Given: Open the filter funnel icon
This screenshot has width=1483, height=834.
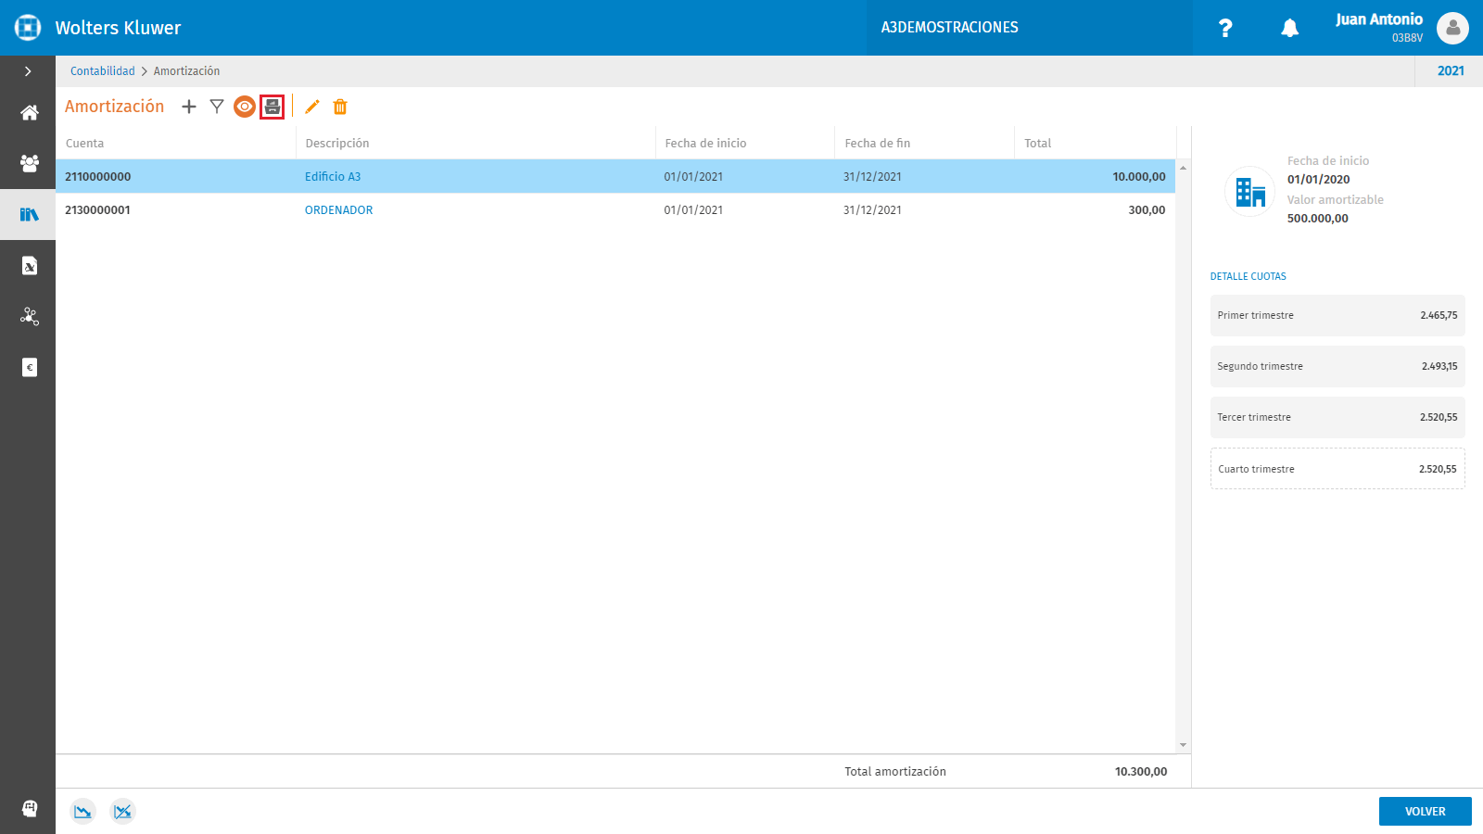Looking at the screenshot, I should [x=217, y=107].
